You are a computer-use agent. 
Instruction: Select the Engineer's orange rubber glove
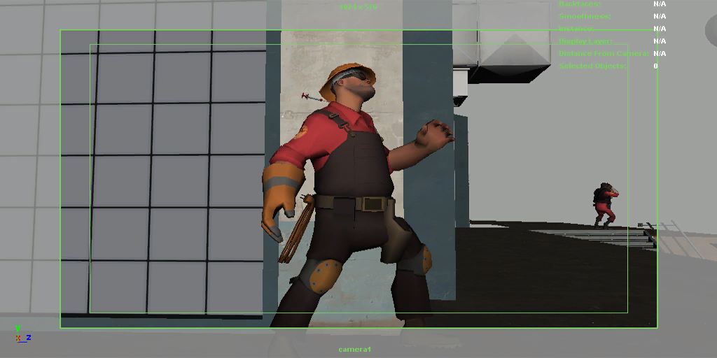(x=280, y=201)
